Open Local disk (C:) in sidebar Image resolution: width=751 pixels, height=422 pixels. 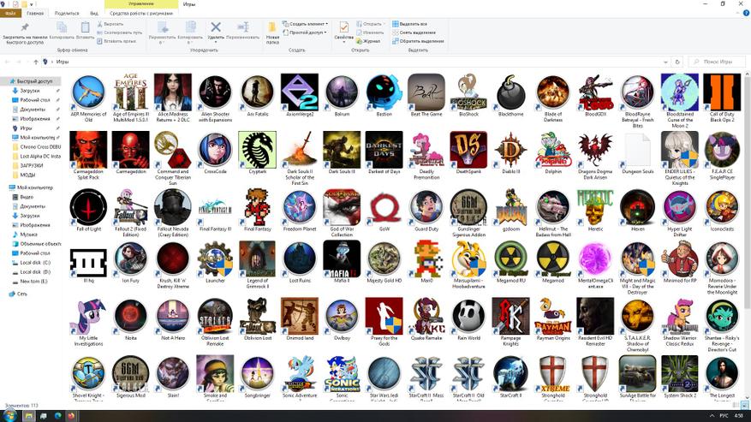(31, 263)
